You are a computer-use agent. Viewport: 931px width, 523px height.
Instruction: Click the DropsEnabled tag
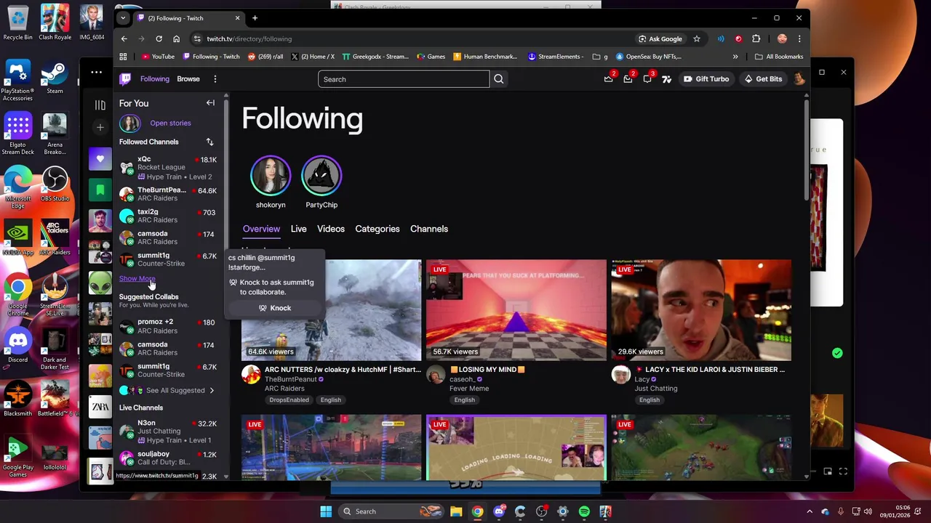[x=289, y=400]
